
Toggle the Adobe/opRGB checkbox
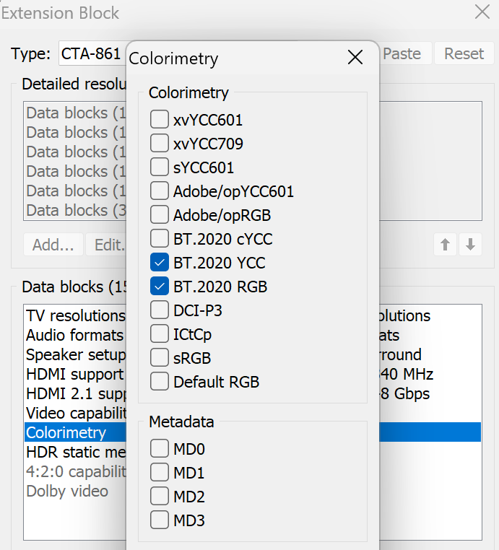click(160, 215)
